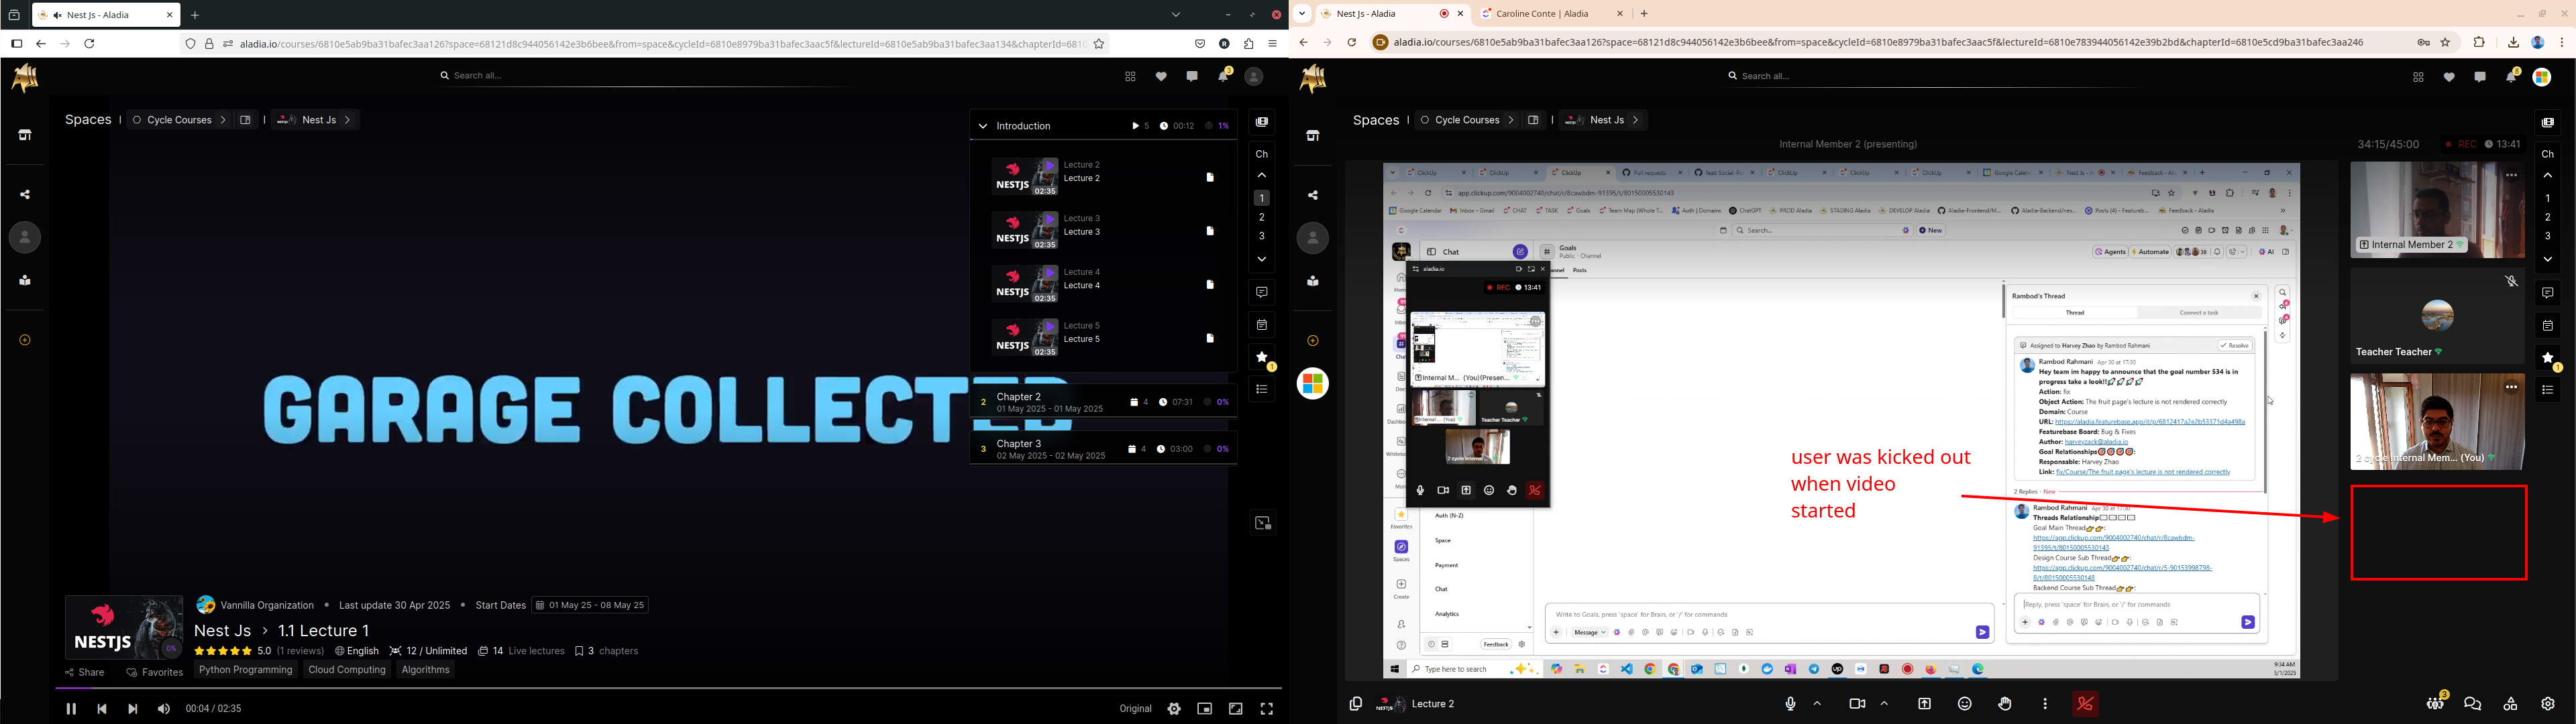The image size is (2576, 724).
Task: Open emoji reactions in live meeting
Action: click(x=1965, y=704)
